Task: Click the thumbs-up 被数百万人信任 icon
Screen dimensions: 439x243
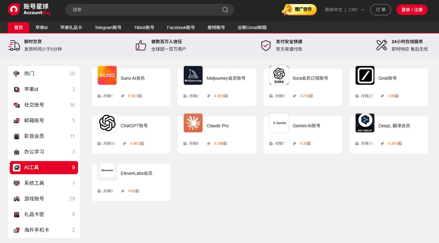Action: 141,45
